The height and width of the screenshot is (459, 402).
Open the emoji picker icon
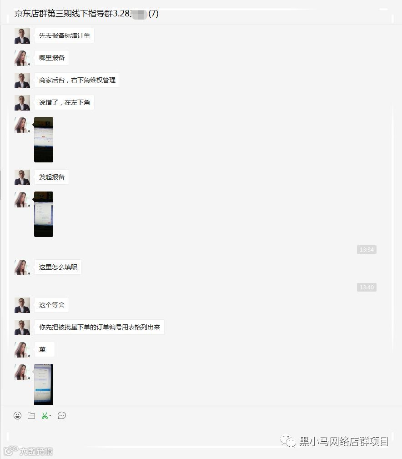click(x=18, y=415)
